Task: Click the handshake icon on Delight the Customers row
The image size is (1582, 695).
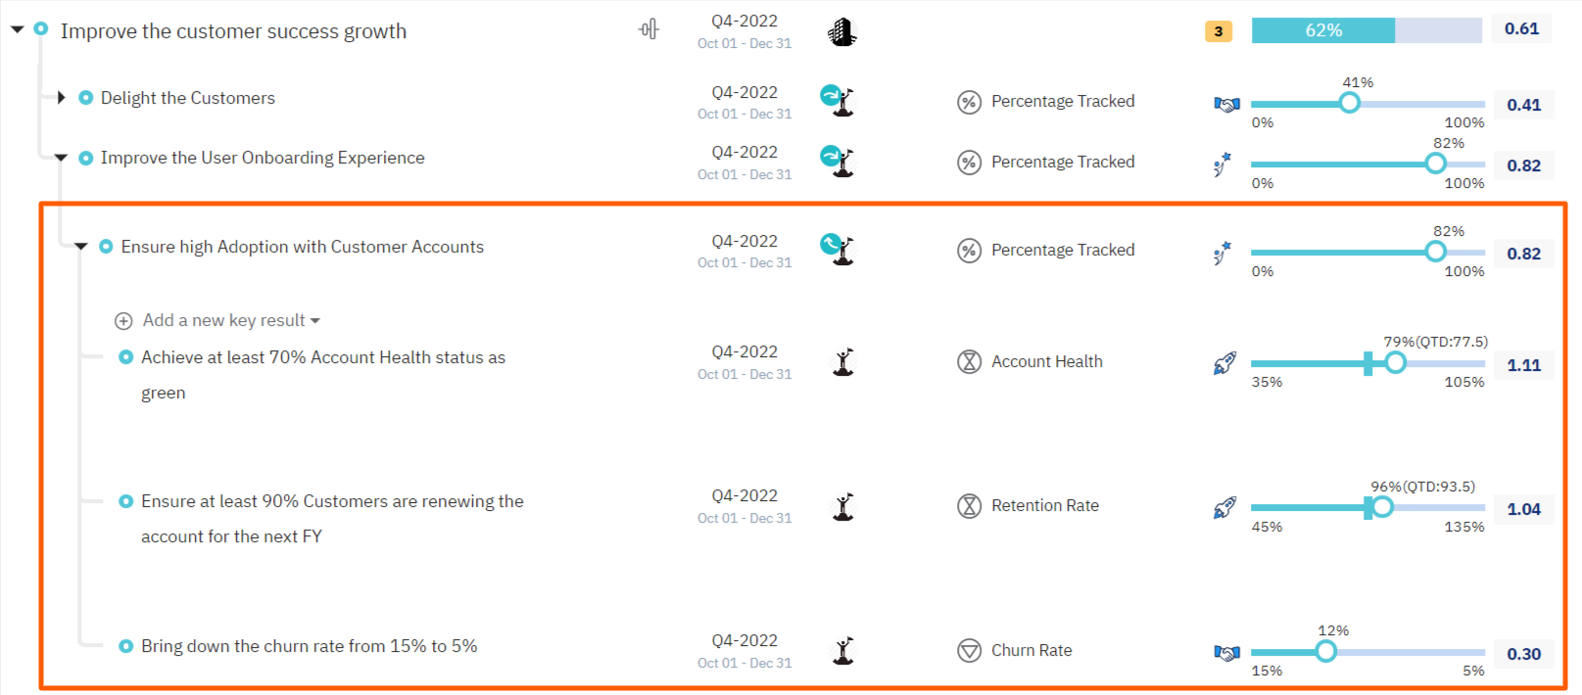Action: [x=1226, y=104]
